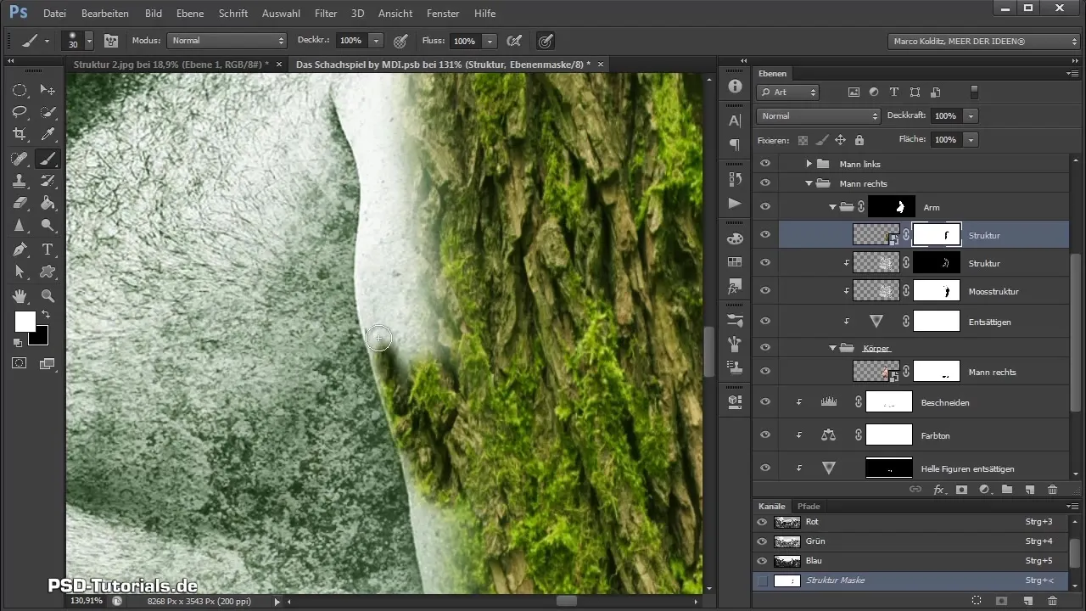Viewport: 1086px width, 611px height.
Task: Select the Move tool
Action: (48, 90)
